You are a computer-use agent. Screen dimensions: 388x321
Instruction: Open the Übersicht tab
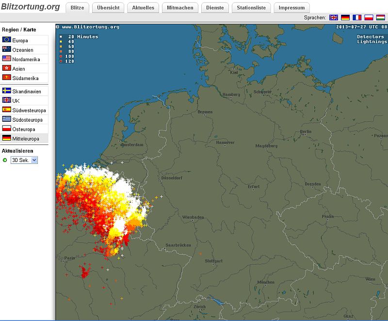point(109,8)
